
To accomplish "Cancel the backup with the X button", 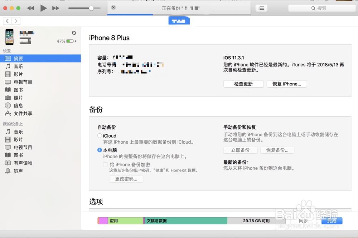I will pos(113,7).
